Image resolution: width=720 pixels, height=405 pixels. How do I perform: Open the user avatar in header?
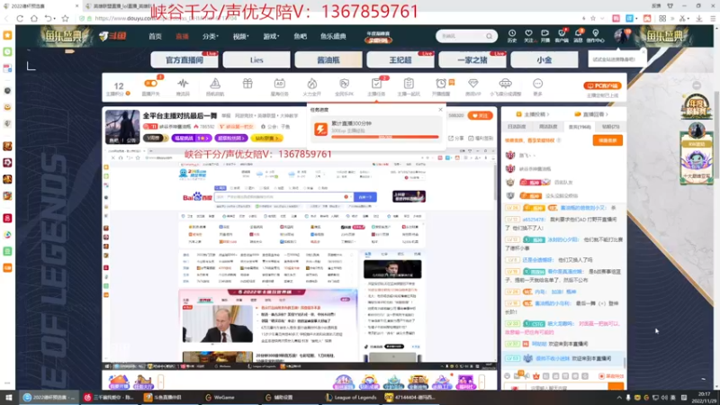click(621, 36)
